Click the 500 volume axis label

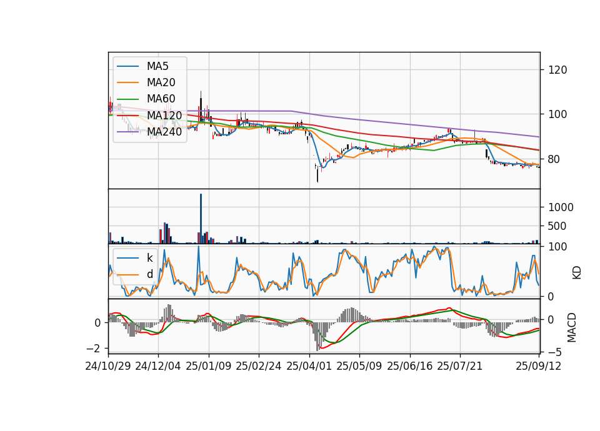coord(557,226)
